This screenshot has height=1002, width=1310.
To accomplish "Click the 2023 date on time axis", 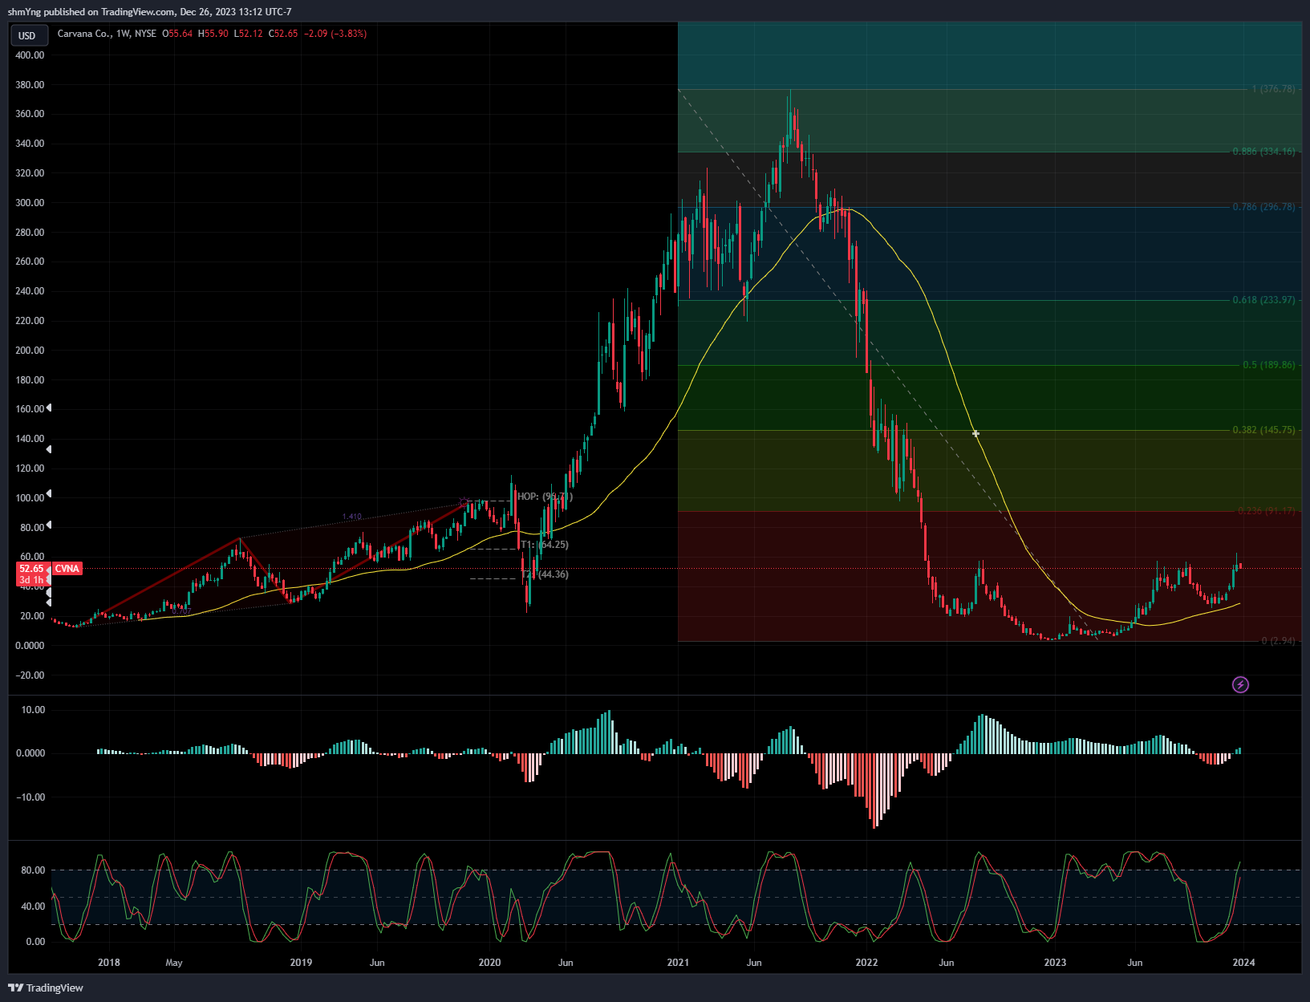I will click(x=1055, y=963).
